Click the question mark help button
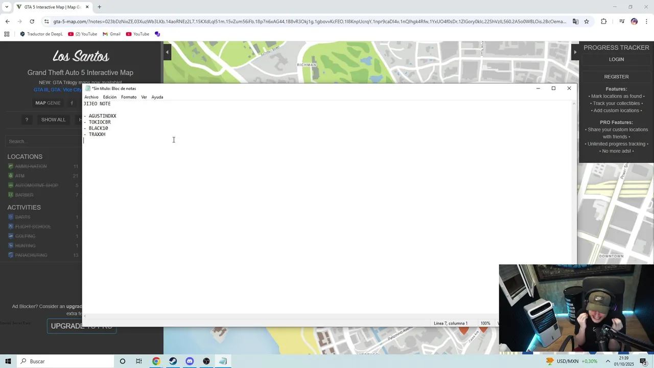The height and width of the screenshot is (368, 654). pyautogui.click(x=27, y=120)
